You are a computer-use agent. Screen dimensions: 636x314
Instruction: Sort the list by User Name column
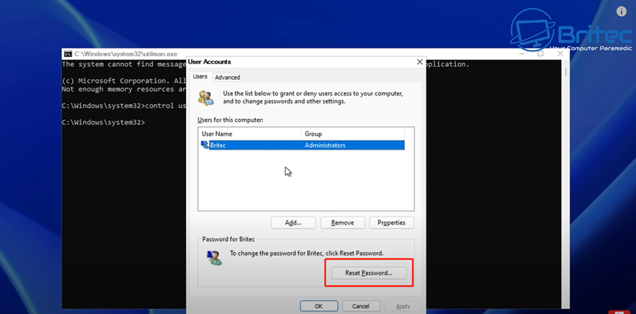click(x=250, y=134)
